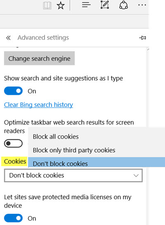165x225 pixels.
Task: Open the Hub lines icon
Action: 86,5
